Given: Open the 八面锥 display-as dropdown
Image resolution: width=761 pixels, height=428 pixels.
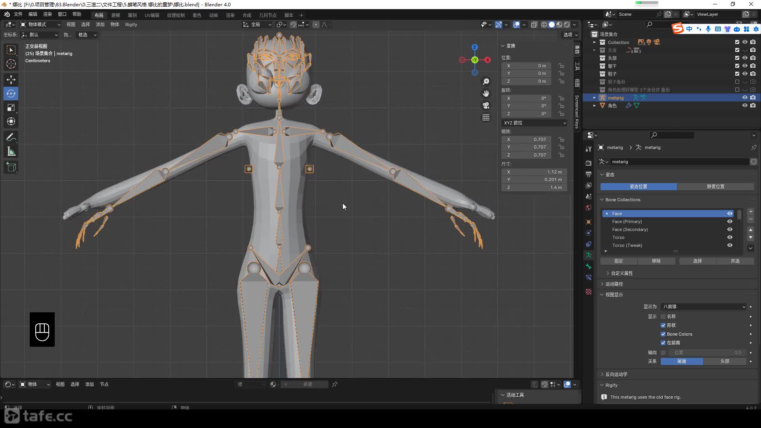Looking at the screenshot, I should (704, 307).
